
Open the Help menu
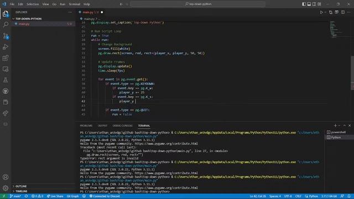[87, 4]
